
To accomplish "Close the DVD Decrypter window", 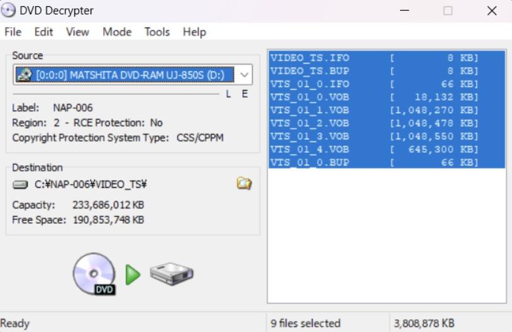I will pyautogui.click(x=492, y=11).
